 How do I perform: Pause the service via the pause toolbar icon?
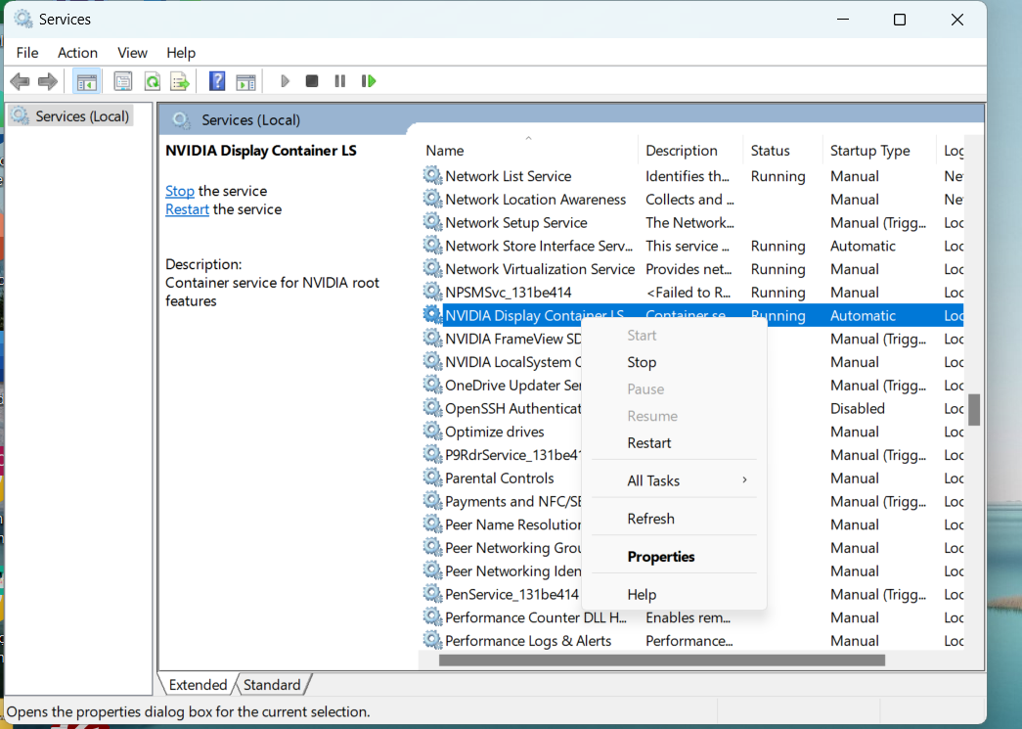339,80
